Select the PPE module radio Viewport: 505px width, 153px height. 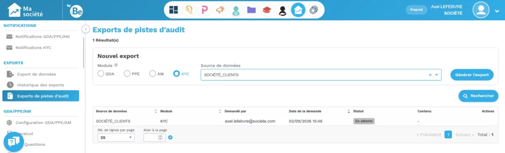(127, 74)
